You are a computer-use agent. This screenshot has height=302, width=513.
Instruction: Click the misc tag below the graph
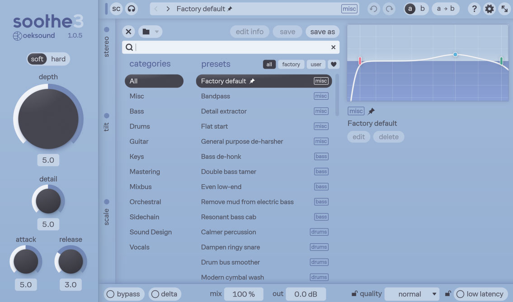pyautogui.click(x=356, y=111)
